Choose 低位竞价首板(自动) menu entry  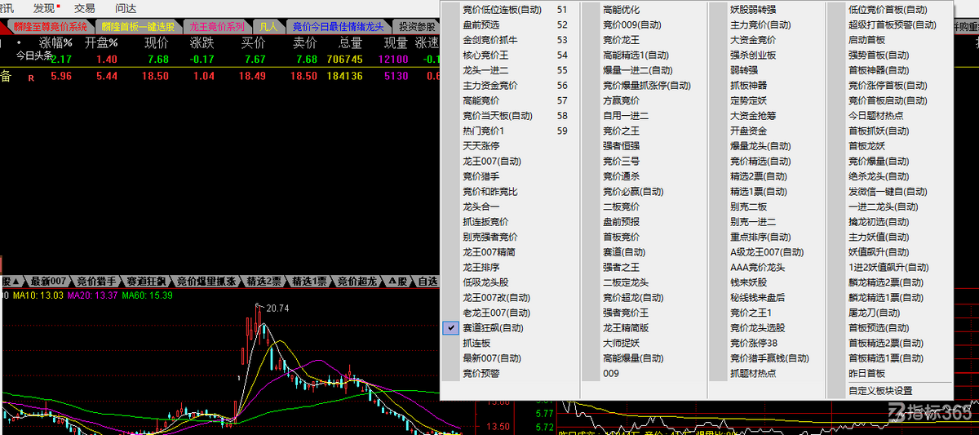pyautogui.click(x=889, y=10)
